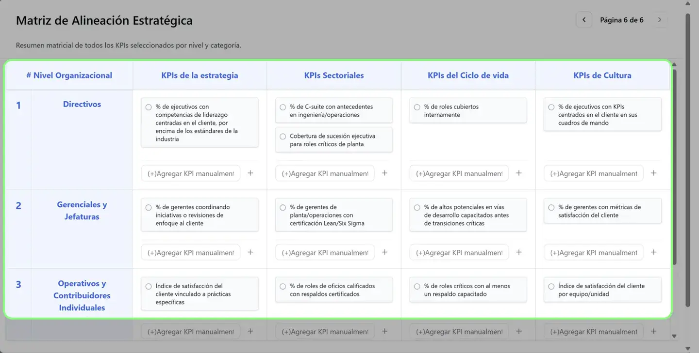Click the 'KPIs de Cultura' column header
The image size is (699, 353).
pos(602,75)
